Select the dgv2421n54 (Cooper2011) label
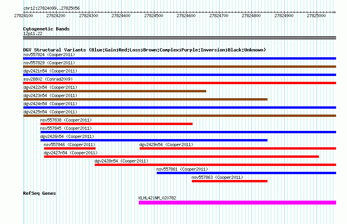The height and width of the screenshot is (224, 347). [x=50, y=71]
